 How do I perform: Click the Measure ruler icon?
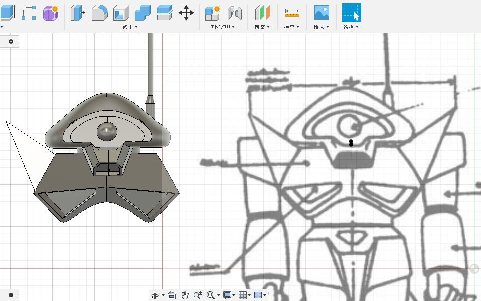(x=292, y=12)
